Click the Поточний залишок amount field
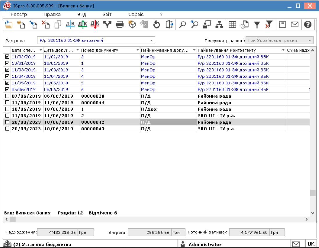319x248 pixels. point(249,232)
